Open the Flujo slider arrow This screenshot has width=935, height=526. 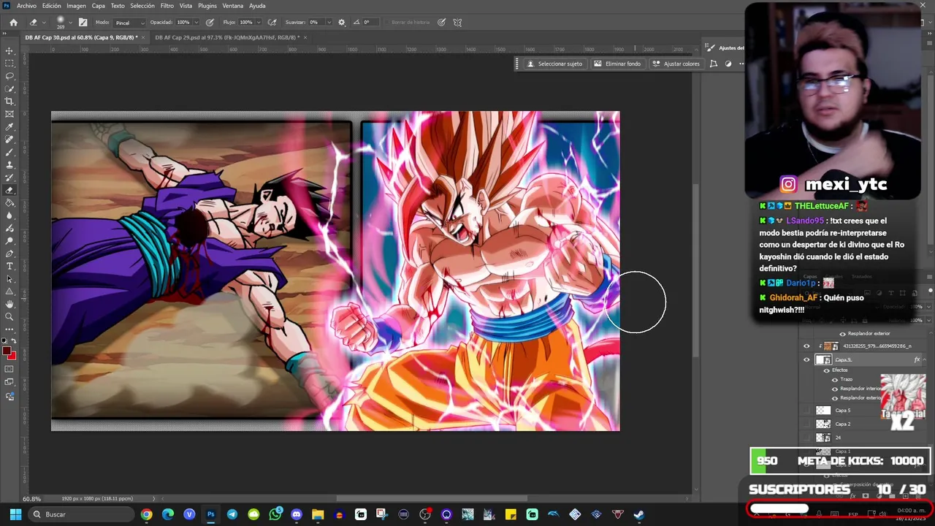tap(260, 23)
